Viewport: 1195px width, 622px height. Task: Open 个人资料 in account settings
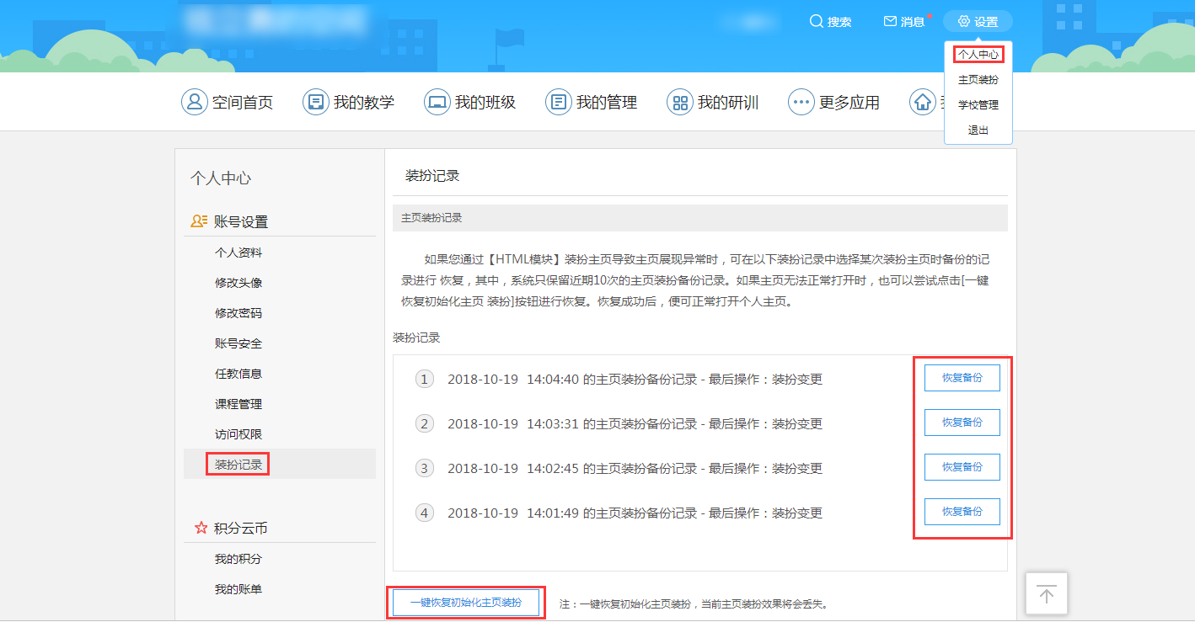238,253
